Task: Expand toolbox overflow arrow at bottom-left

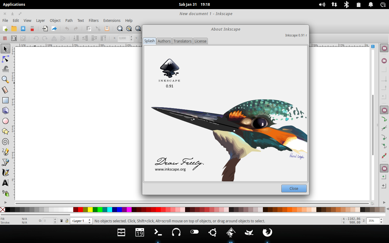Action: (5, 202)
